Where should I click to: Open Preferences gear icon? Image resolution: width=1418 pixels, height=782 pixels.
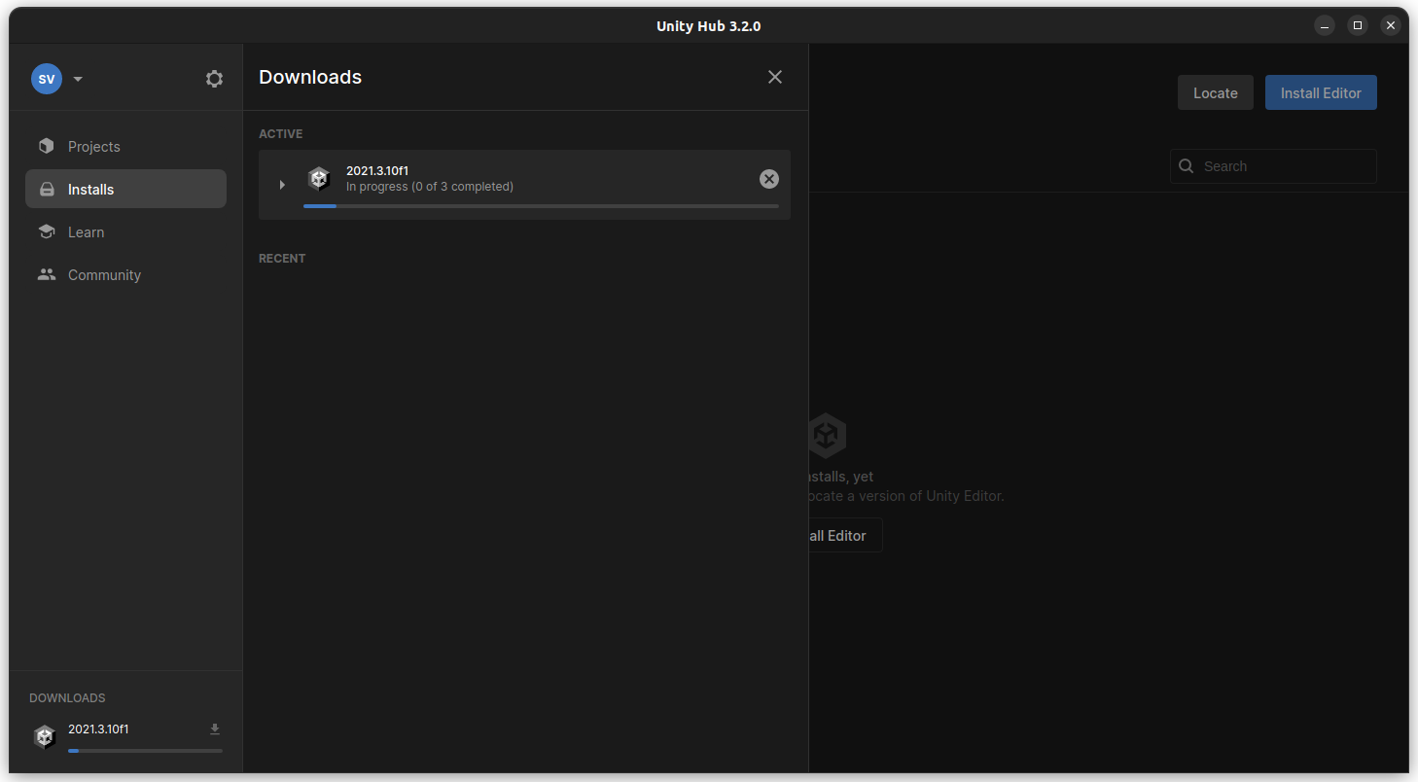tap(214, 79)
